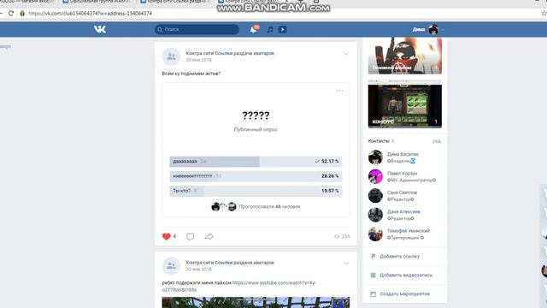Open contact Саня Светлов
This screenshot has width=547, height=308.
point(402,192)
